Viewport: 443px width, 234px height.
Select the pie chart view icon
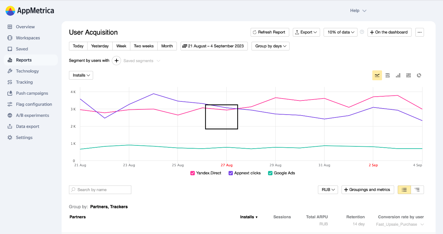[419, 75]
